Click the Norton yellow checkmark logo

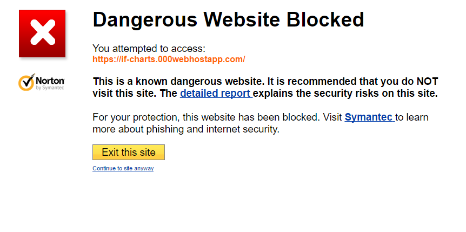[26, 82]
